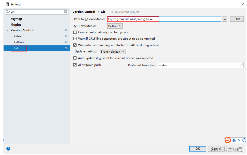Edit the Protected branches master field

(201, 65)
